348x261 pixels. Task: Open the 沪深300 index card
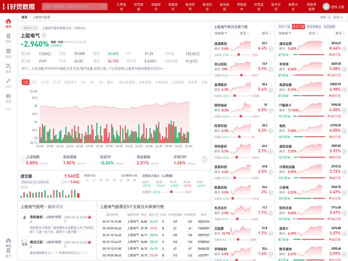pyautogui.click(x=187, y=160)
